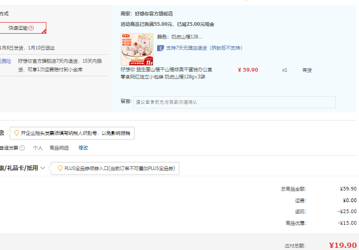Open PLUS全品券领券入口 link
This screenshot has height=250, width=359.
120,168
